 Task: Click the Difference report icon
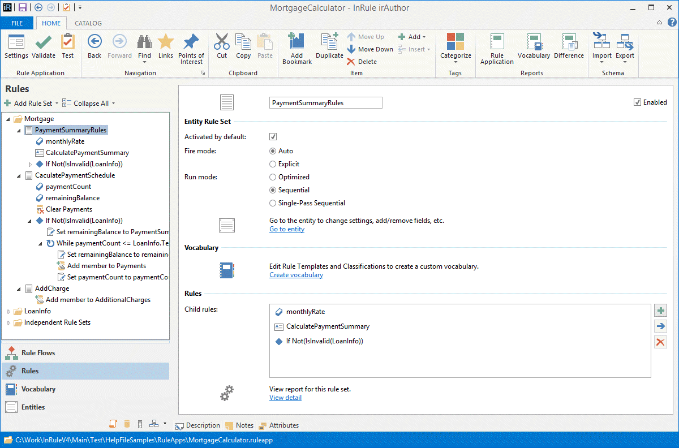(x=569, y=43)
